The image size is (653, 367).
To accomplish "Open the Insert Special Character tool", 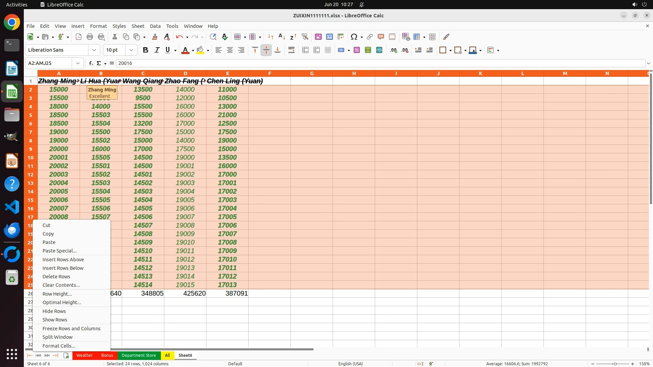I will 354,37.
